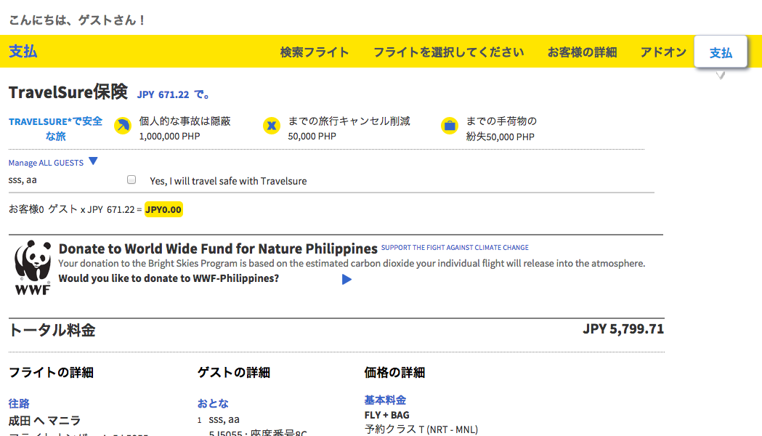Expand the Manage ALL GUESTS dropdown arrow

pyautogui.click(x=93, y=161)
